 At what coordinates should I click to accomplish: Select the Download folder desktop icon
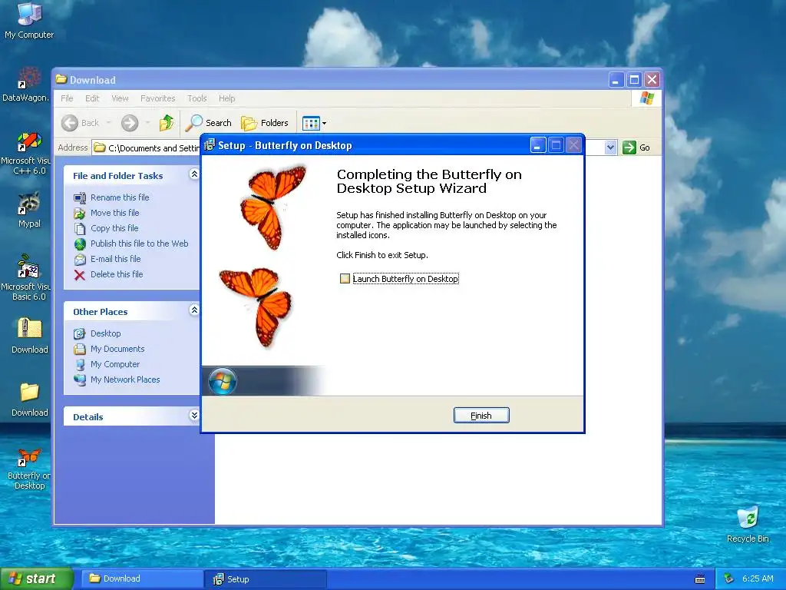30,399
